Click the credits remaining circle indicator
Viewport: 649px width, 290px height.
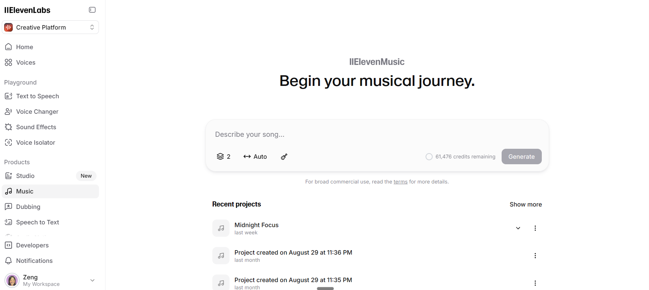click(429, 157)
